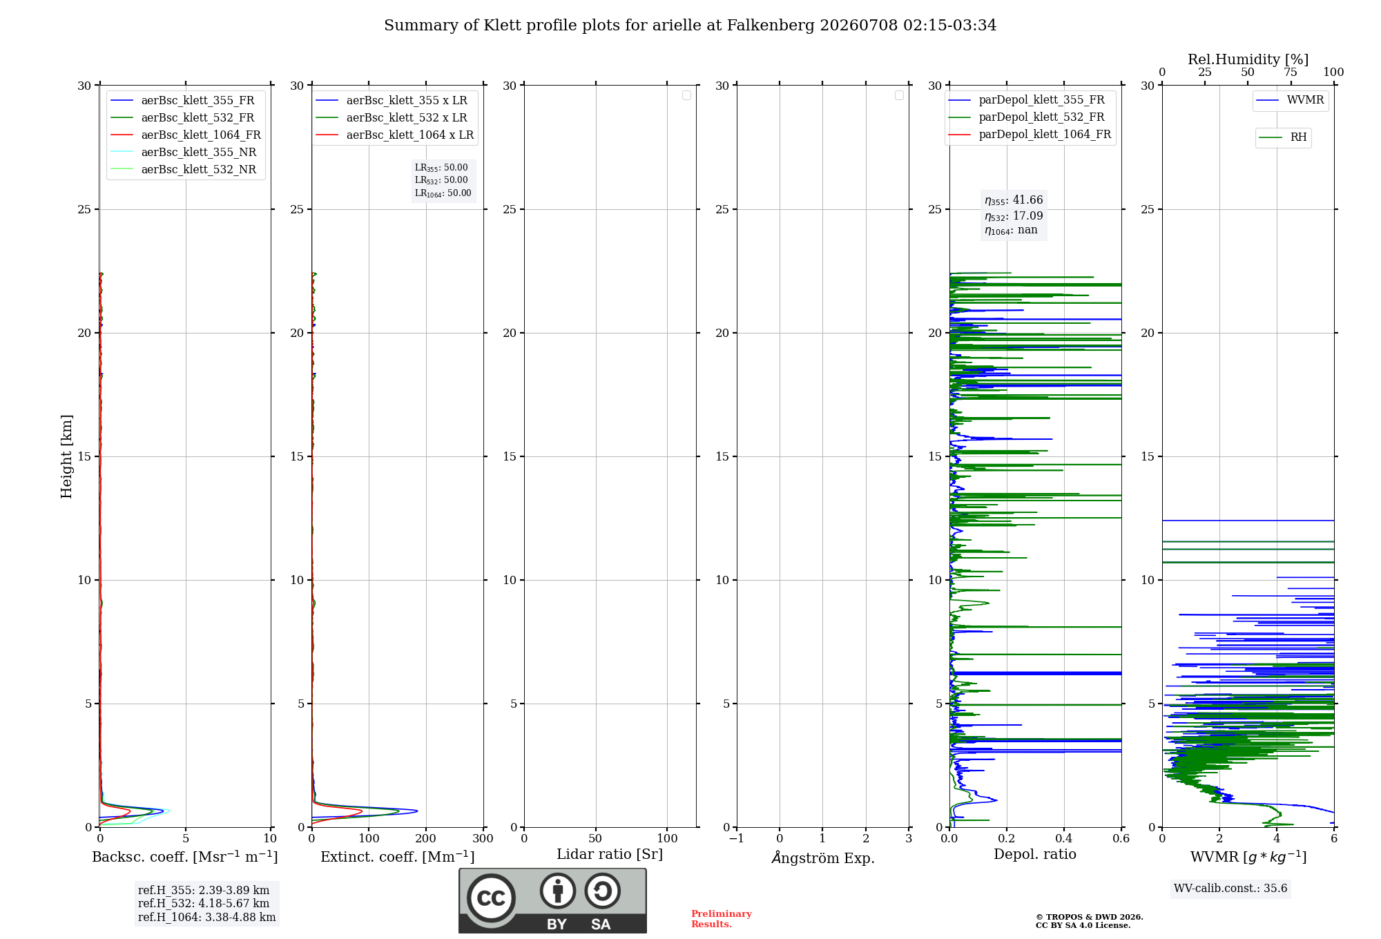The width and height of the screenshot is (1381, 939).
Task: Click the RH legend entry
Action: pos(1283,137)
